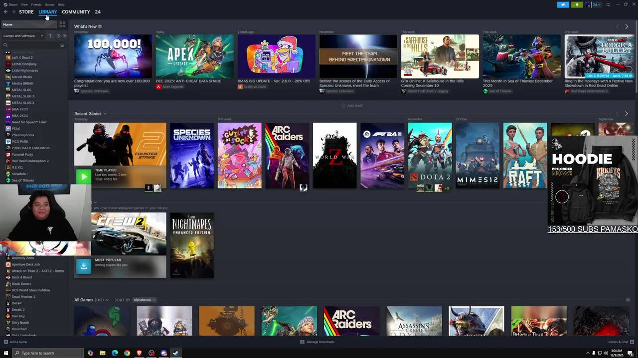The height and width of the screenshot is (358, 638).
Task: Open the RAFT game cover
Action: point(525,156)
